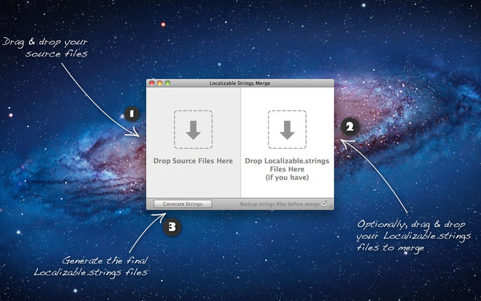Screen dimensions: 481x301
Task: Click the number 2 badge
Action: point(349,126)
